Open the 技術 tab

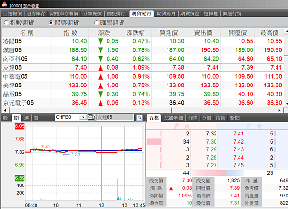point(221,118)
